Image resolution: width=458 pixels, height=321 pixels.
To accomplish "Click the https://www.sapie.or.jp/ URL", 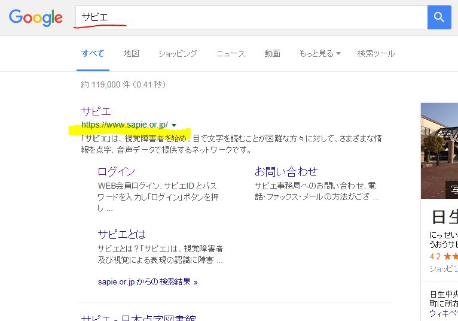I will [125, 125].
